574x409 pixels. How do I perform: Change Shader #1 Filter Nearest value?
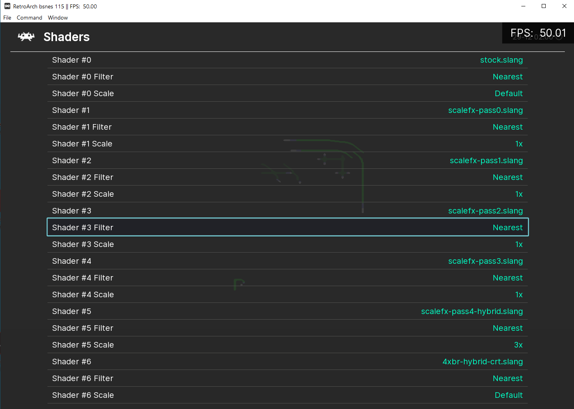tap(507, 127)
